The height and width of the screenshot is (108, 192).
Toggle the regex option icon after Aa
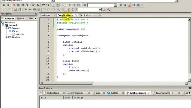click(142, 5)
